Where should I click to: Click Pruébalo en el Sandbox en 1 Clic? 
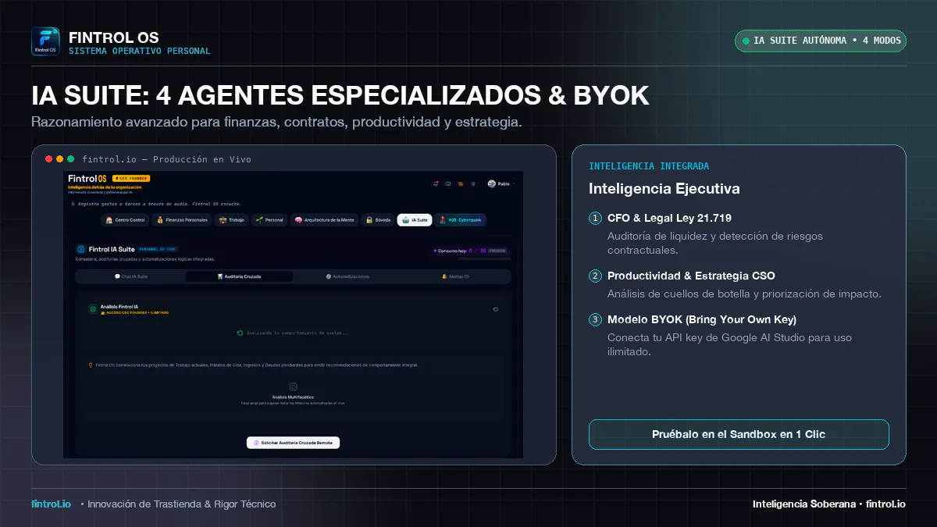click(x=739, y=434)
